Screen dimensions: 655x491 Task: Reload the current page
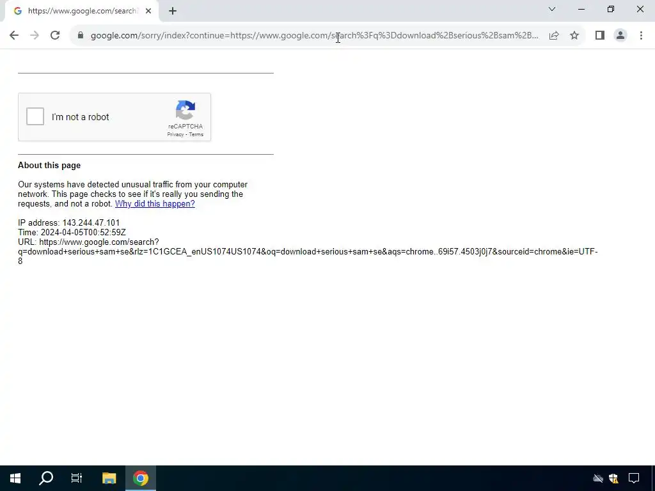55,36
